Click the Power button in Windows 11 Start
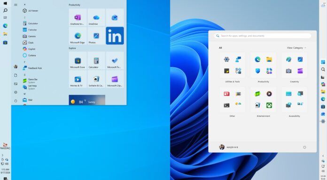This screenshot has height=180, width=327. pyautogui.click(x=304, y=147)
